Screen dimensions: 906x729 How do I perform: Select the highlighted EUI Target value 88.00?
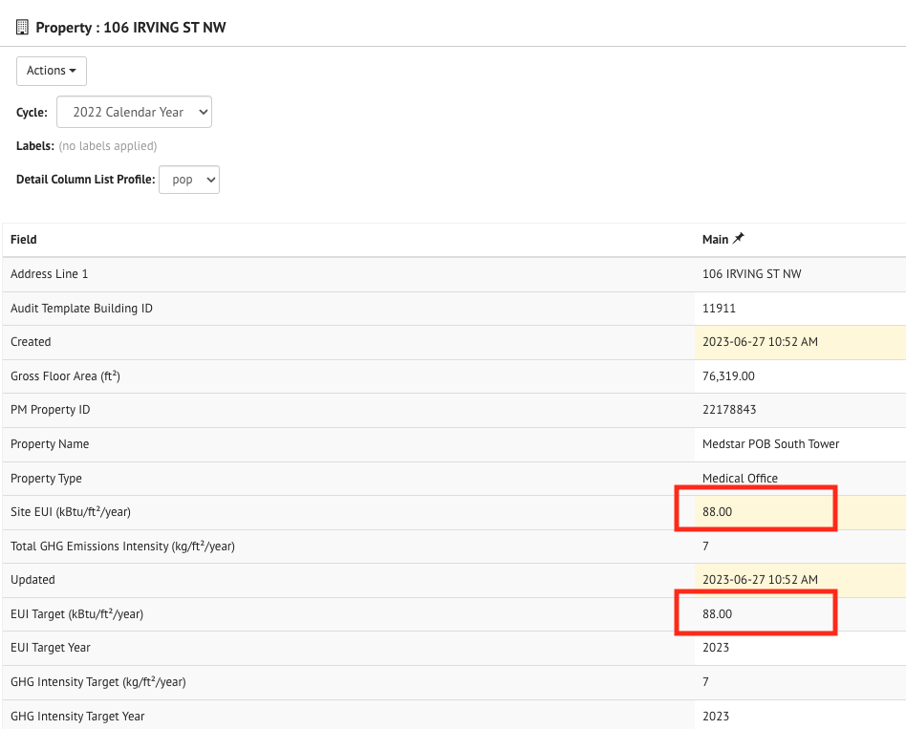click(x=717, y=613)
